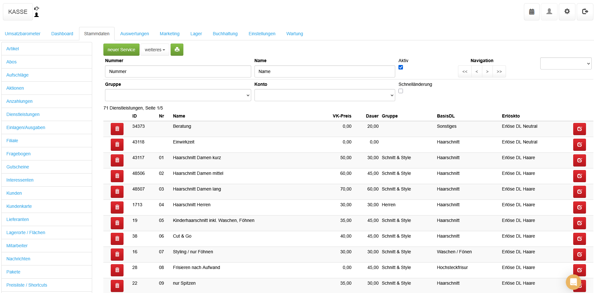Go to last page with >> button
594x293 pixels.
tap(499, 71)
